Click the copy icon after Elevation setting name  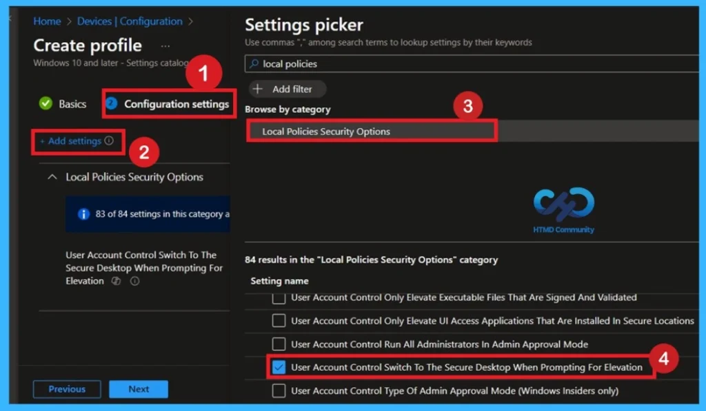[x=115, y=280]
